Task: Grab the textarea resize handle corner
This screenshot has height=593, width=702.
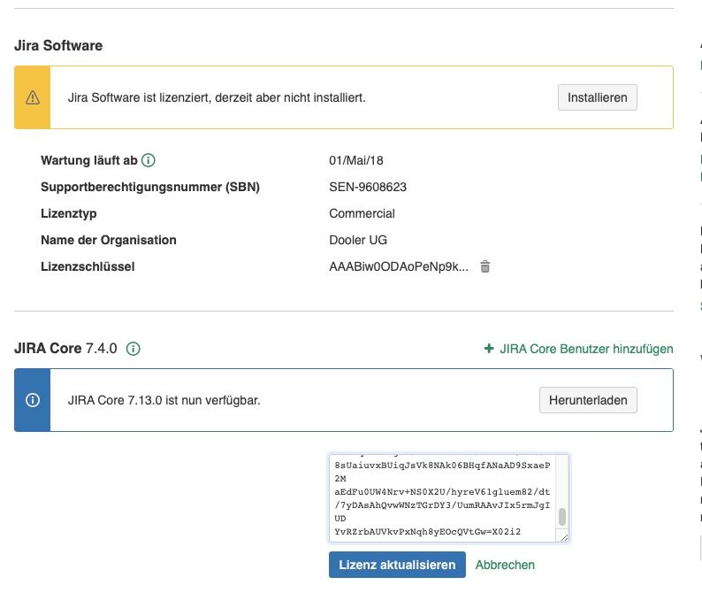Action: pyautogui.click(x=564, y=537)
